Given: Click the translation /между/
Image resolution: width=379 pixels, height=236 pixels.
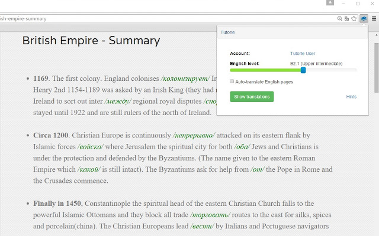Looking at the screenshot, I should [x=118, y=101].
